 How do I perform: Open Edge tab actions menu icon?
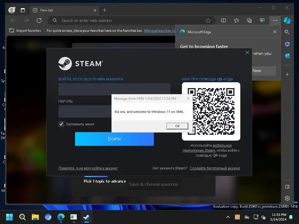pyautogui.click(x=23, y=10)
